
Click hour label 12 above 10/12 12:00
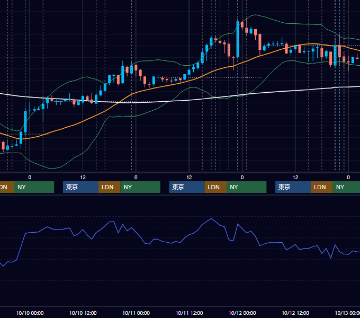(295, 178)
